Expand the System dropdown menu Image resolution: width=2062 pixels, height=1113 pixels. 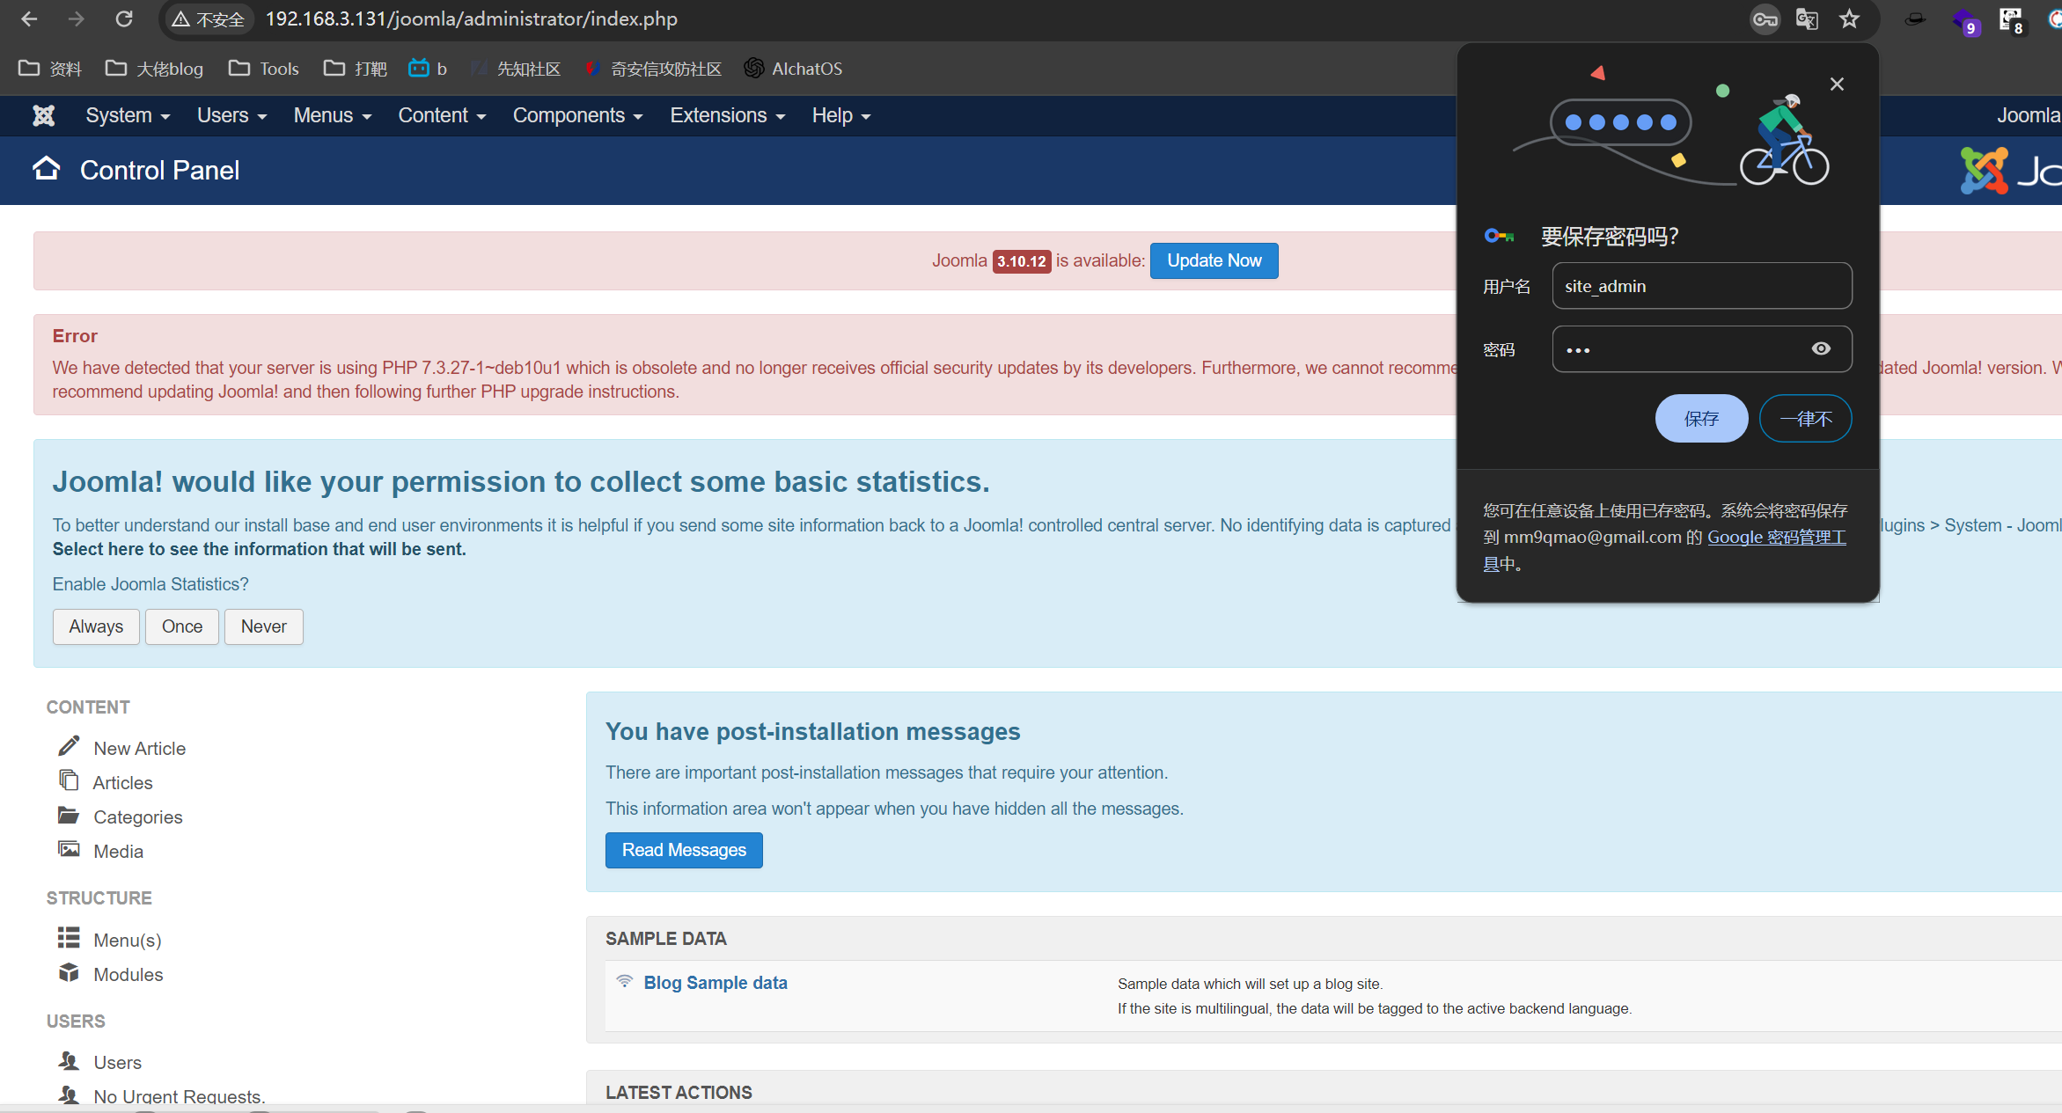pos(128,115)
